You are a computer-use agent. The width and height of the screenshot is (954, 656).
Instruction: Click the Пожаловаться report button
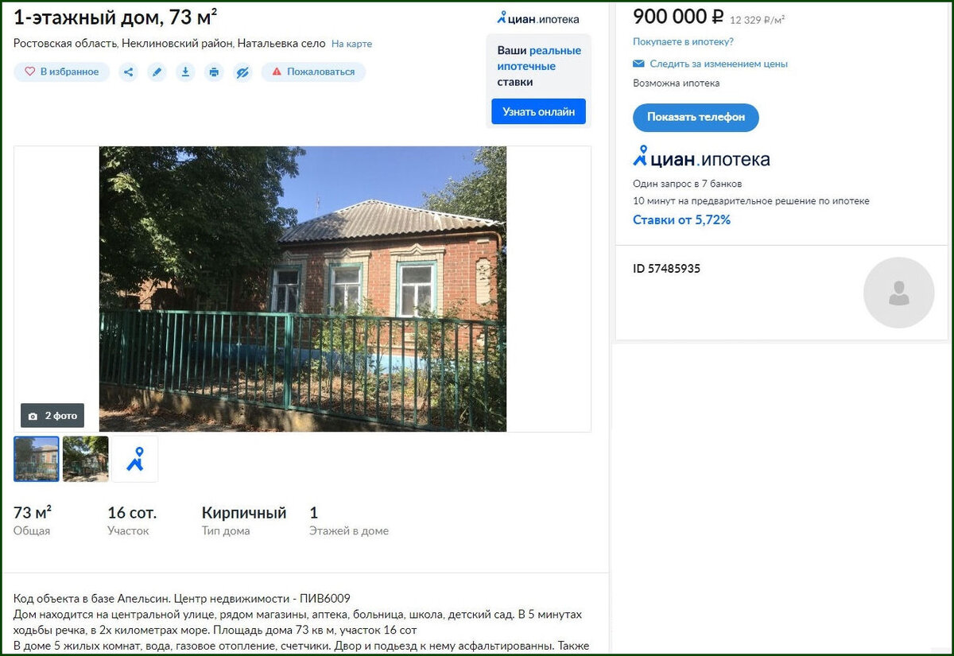tap(313, 72)
